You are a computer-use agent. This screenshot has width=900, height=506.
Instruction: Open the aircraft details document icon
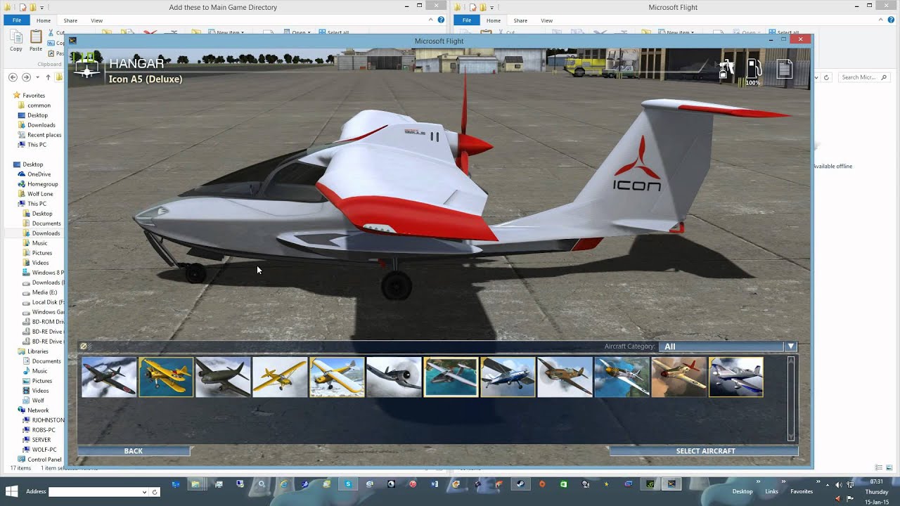(785, 69)
